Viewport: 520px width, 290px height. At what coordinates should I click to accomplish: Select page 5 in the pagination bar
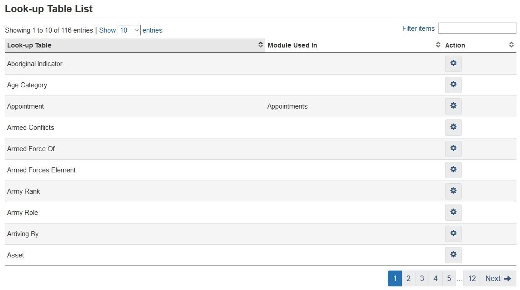pyautogui.click(x=448, y=278)
